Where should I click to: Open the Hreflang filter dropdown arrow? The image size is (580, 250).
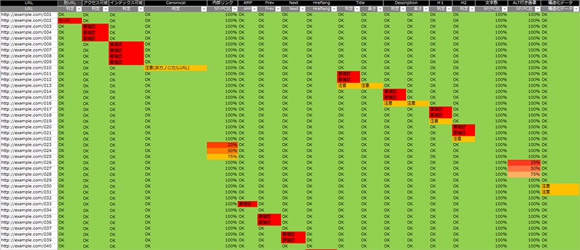[334, 9]
